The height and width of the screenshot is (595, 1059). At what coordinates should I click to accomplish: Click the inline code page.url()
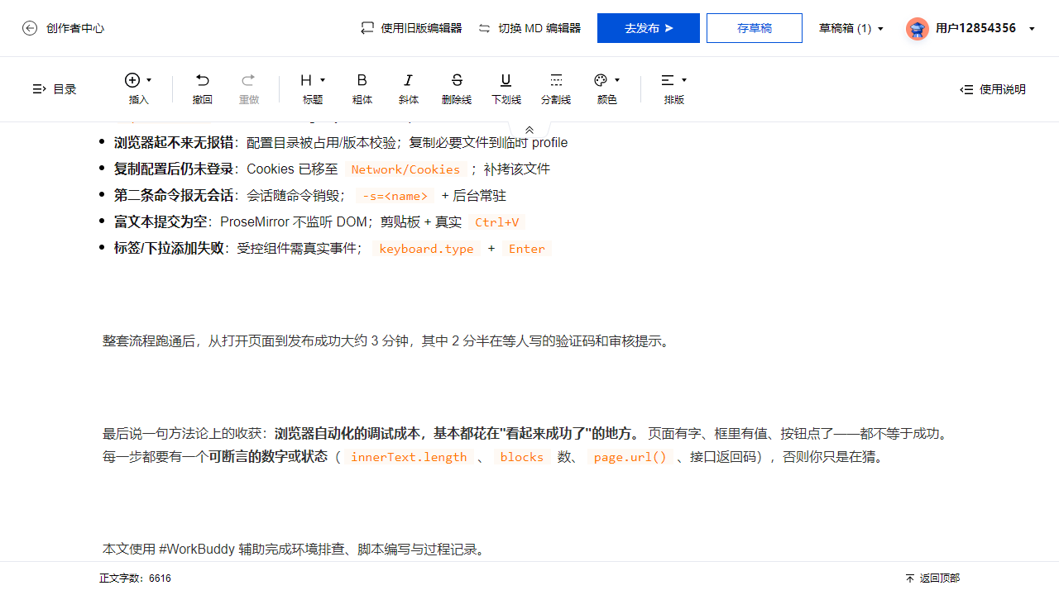[x=630, y=457]
